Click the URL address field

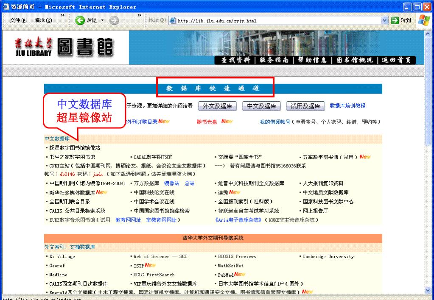279,20
